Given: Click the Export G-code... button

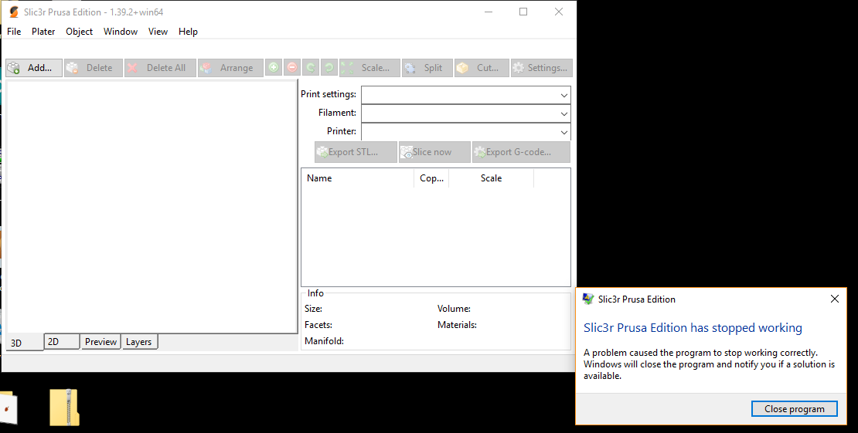Looking at the screenshot, I should pos(521,152).
